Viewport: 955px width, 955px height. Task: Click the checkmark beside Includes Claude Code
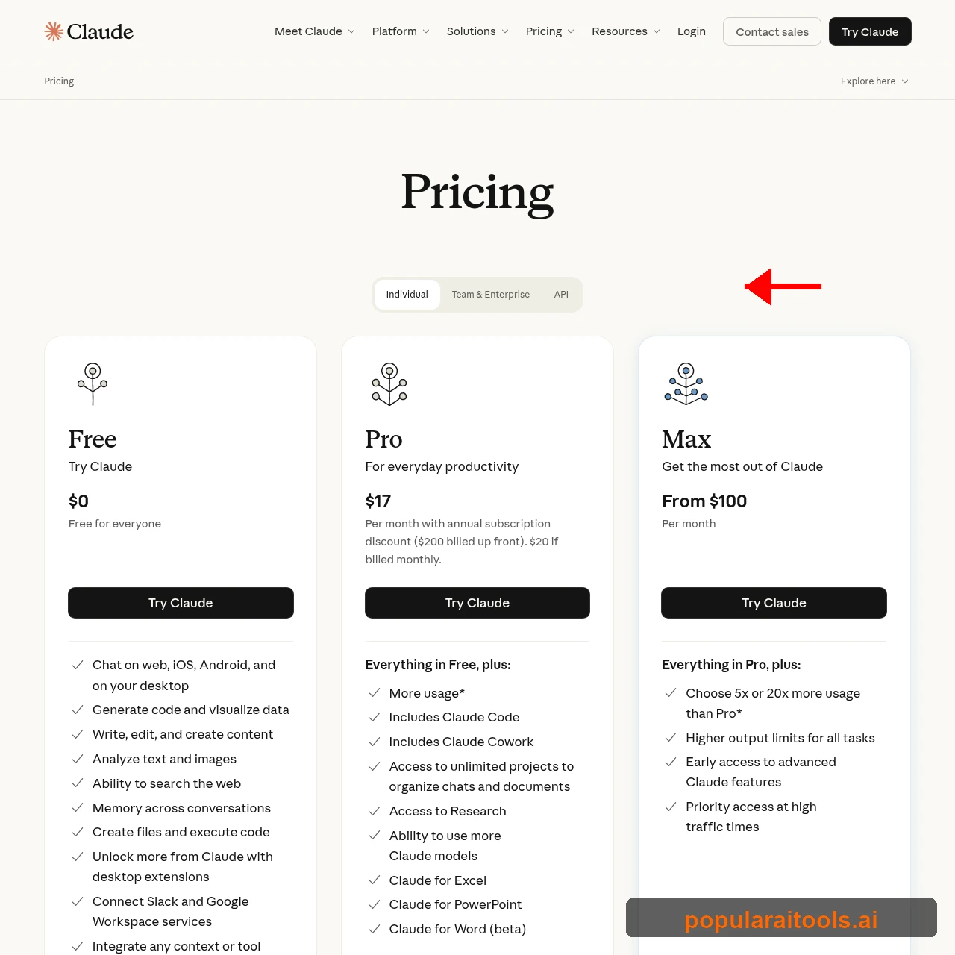coord(375,717)
